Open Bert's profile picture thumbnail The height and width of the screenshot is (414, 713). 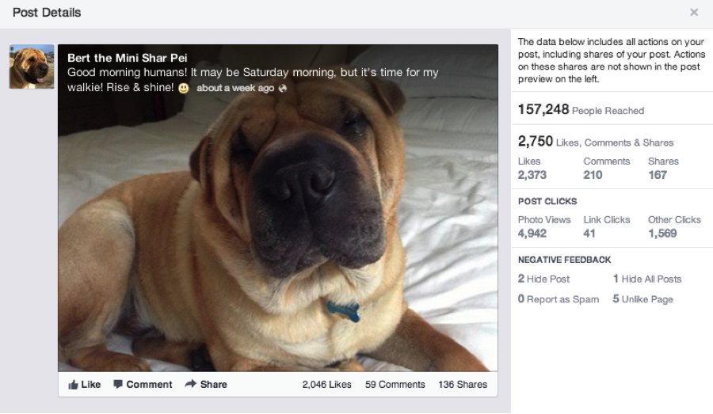tap(32, 66)
